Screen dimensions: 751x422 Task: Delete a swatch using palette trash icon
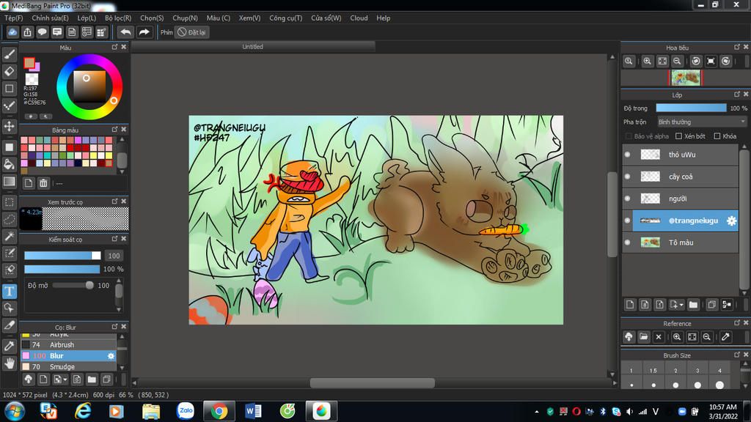43,183
